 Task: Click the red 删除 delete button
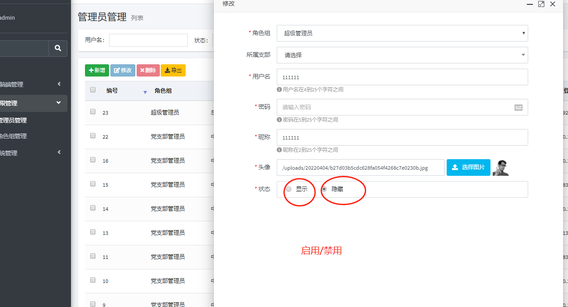pos(148,70)
